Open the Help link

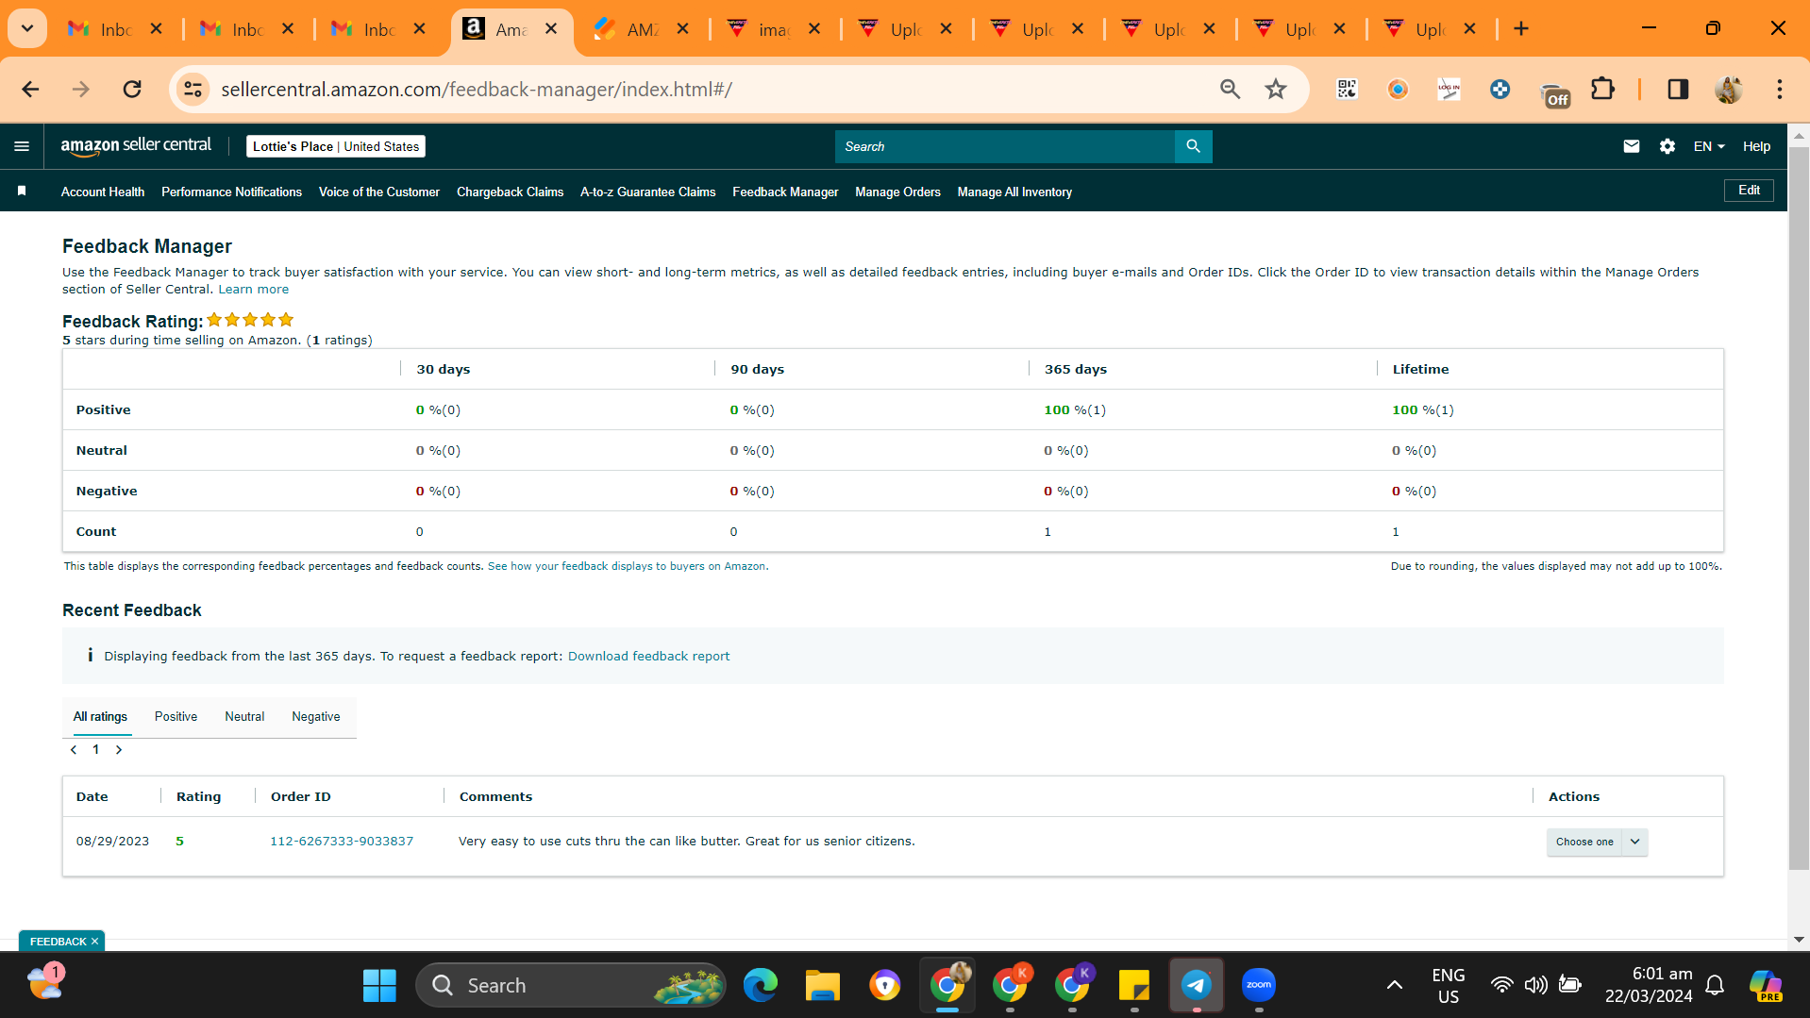click(x=1756, y=146)
